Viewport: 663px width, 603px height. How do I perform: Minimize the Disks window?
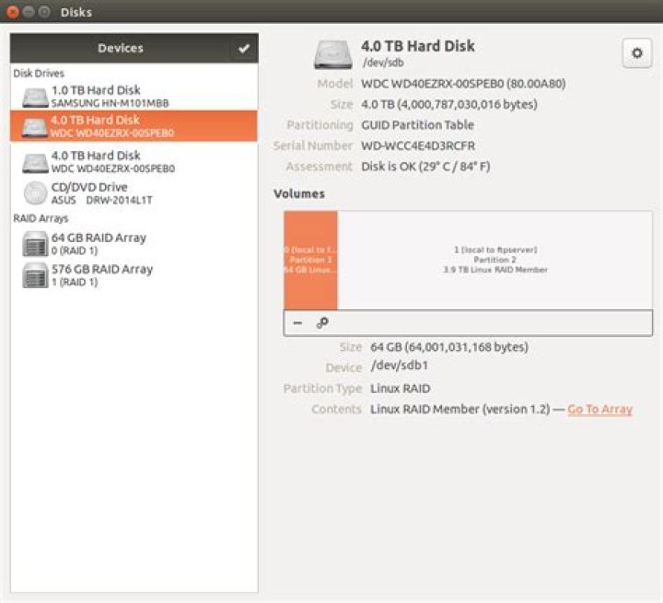[x=29, y=11]
